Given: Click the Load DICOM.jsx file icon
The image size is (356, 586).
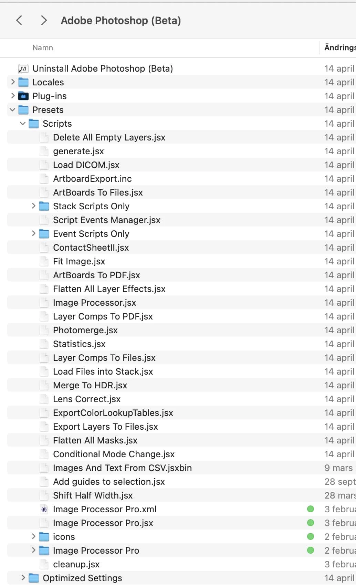Looking at the screenshot, I should coord(44,165).
